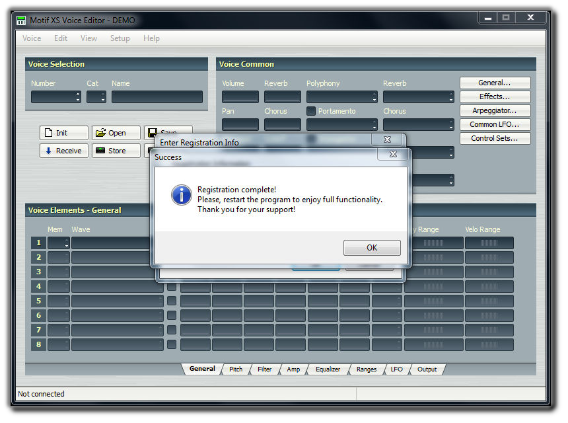
Task: Open the Voice menu
Action: (32, 38)
